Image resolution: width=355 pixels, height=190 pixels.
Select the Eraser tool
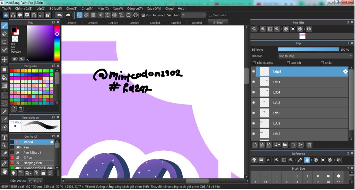pos(4,34)
